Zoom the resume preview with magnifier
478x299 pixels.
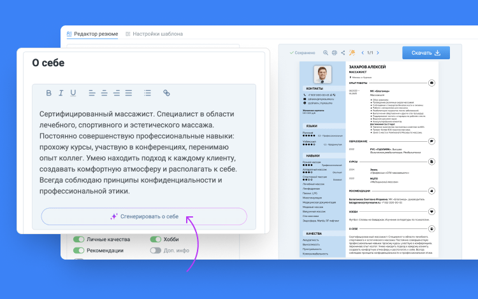point(326,53)
